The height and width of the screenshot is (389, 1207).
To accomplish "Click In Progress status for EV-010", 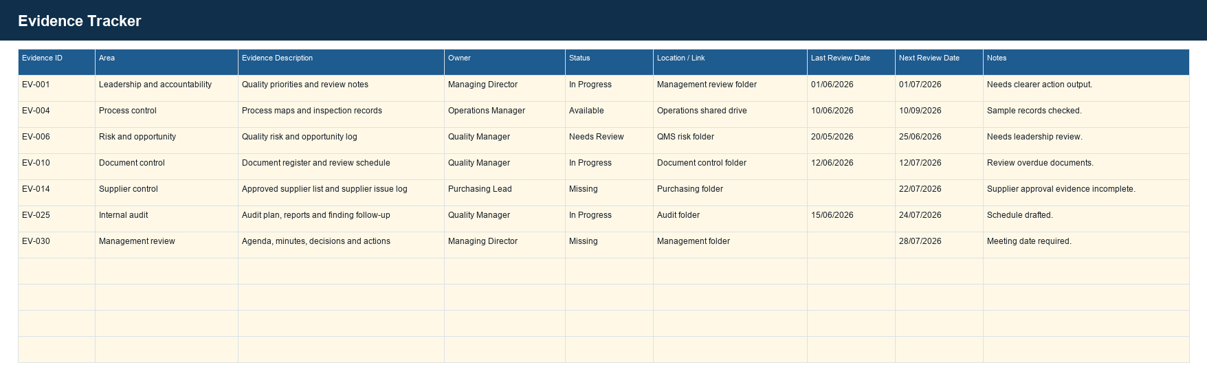I will pyautogui.click(x=609, y=166).
